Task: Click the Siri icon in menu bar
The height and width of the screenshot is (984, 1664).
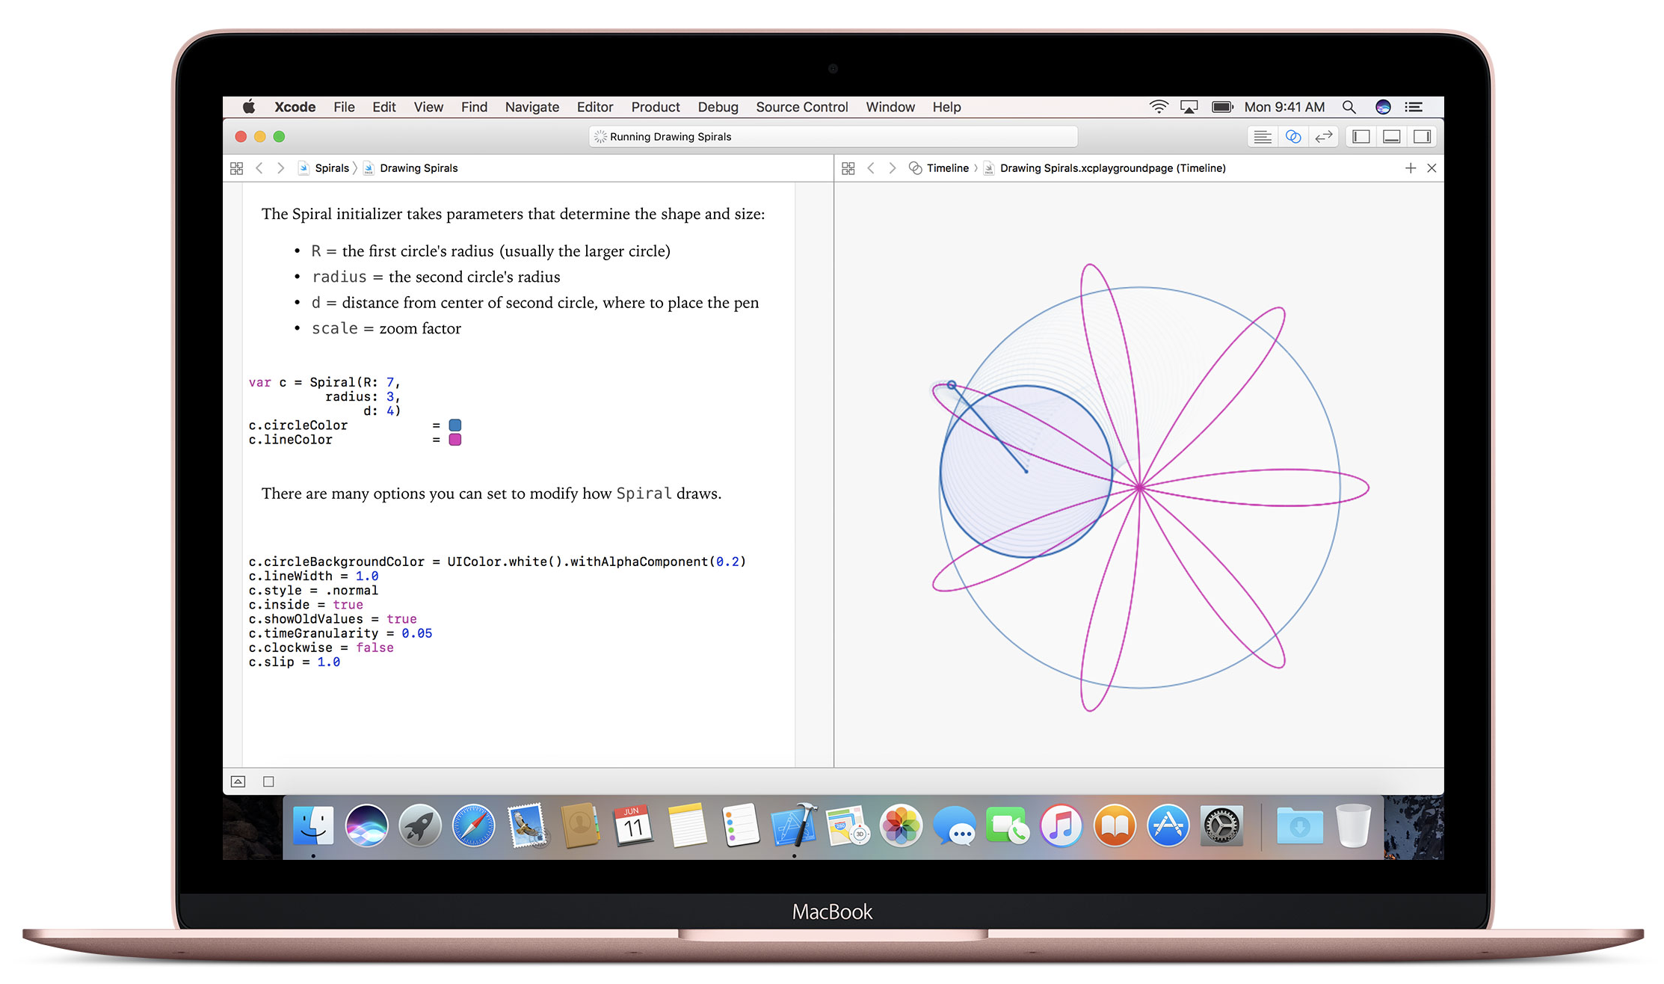Action: tap(1383, 107)
